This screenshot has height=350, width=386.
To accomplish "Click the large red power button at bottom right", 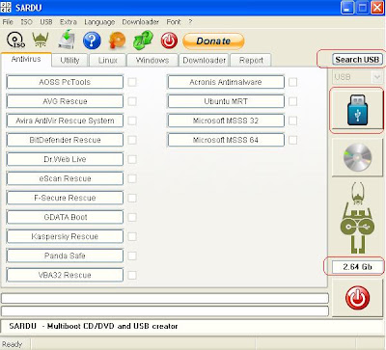I will click(357, 298).
